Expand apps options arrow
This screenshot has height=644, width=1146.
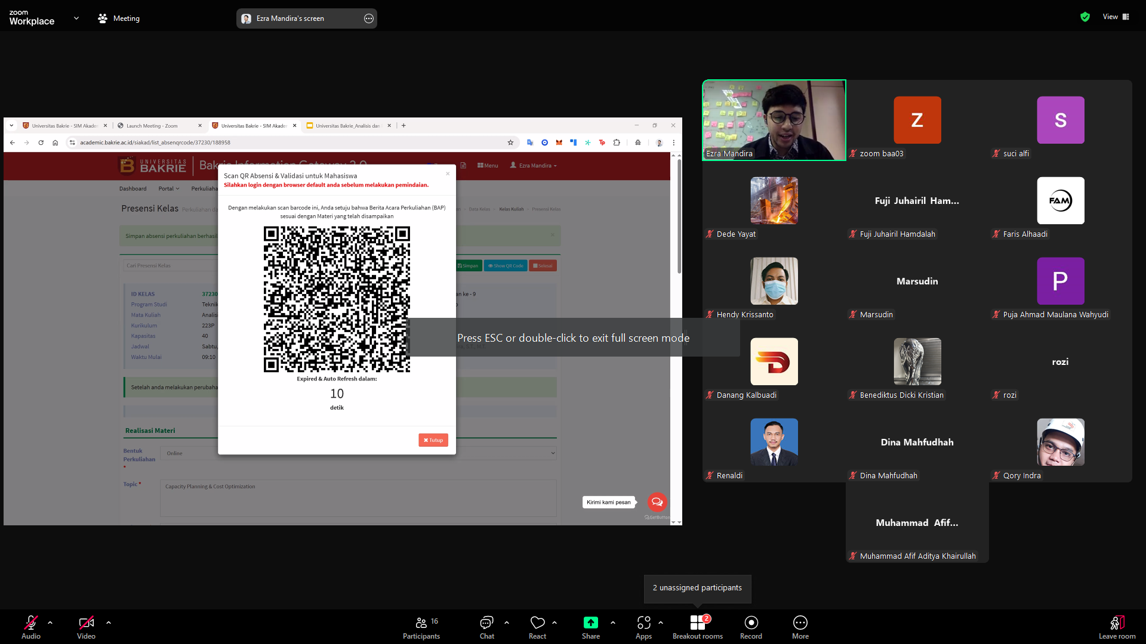pos(661,623)
